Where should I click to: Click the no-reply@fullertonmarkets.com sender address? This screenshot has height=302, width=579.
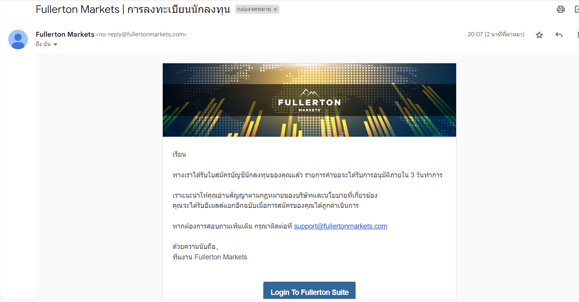141,34
